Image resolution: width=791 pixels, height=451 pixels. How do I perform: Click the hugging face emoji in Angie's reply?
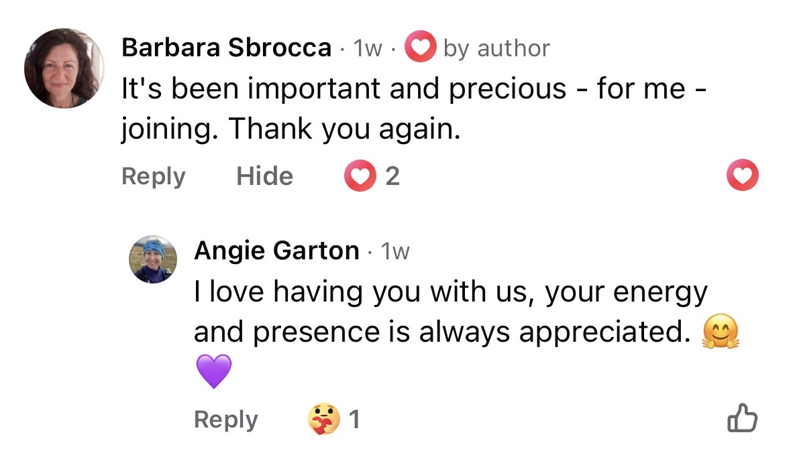coord(721,332)
